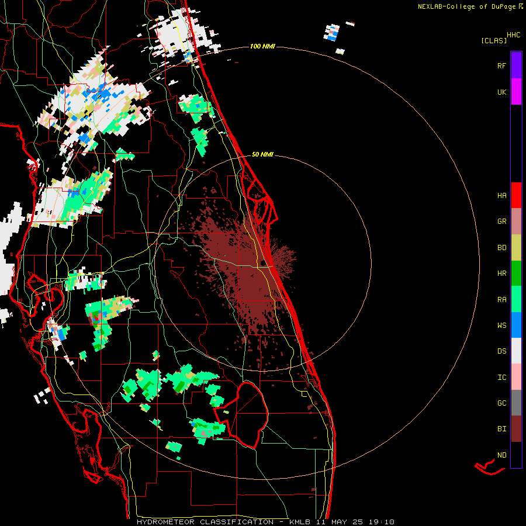
Task: Click the IC legend label
Action: (x=501, y=377)
